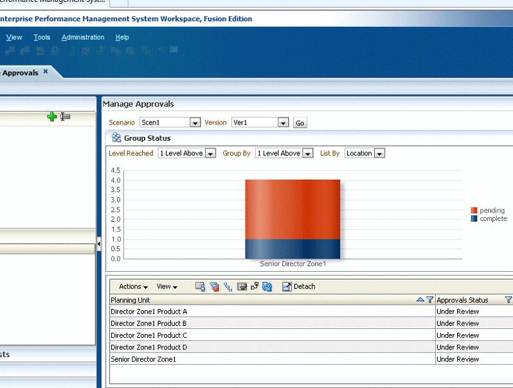Select the Director Zone1 Product B row
Image resolution: width=513 pixels, height=388 pixels.
(149, 324)
